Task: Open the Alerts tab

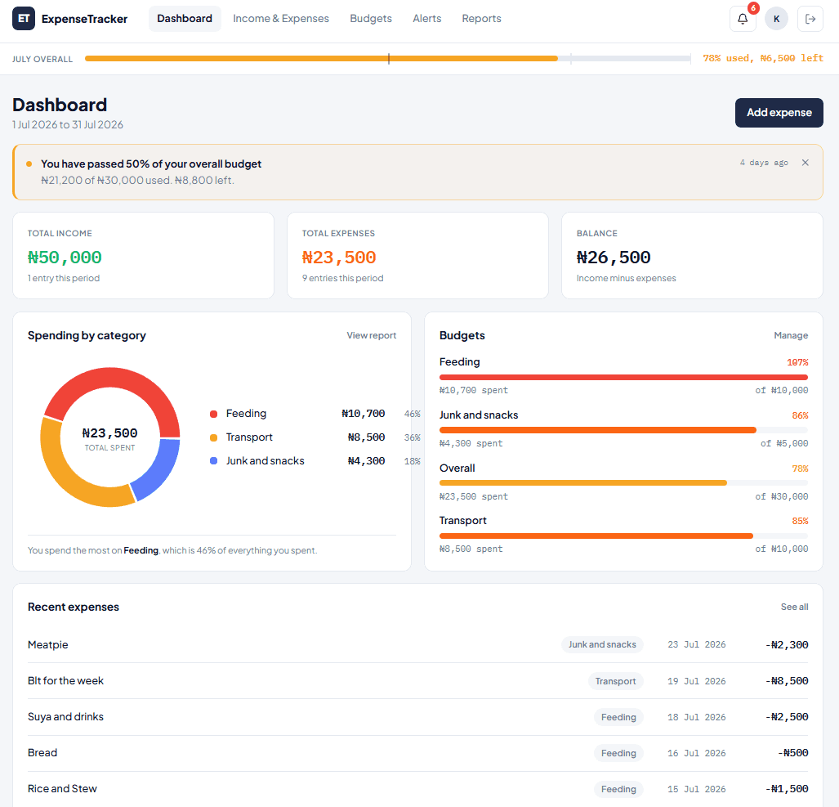Action: click(x=427, y=19)
